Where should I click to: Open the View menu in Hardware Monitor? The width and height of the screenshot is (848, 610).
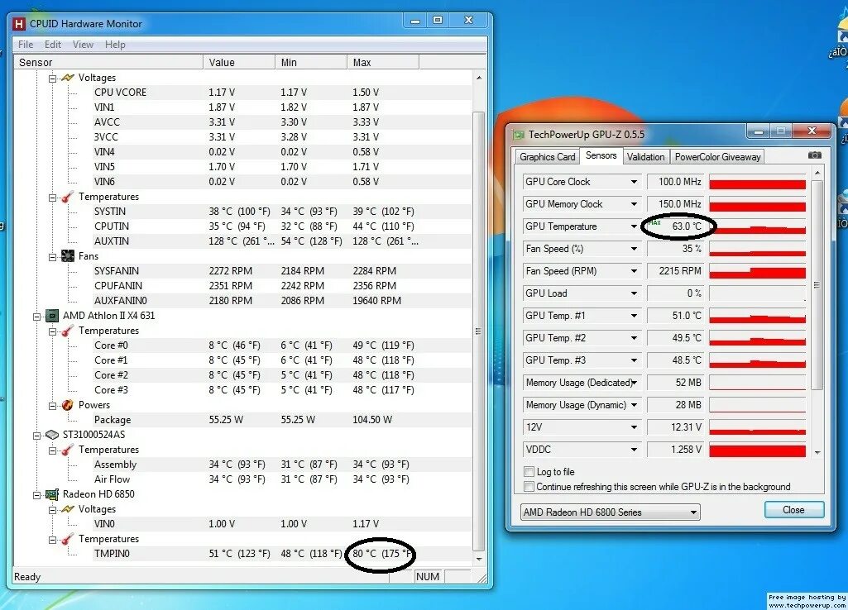click(83, 45)
